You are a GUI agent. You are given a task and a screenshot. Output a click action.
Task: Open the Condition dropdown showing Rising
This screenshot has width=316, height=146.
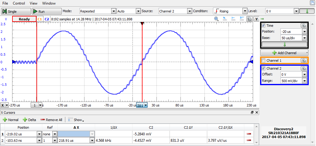[245, 11]
